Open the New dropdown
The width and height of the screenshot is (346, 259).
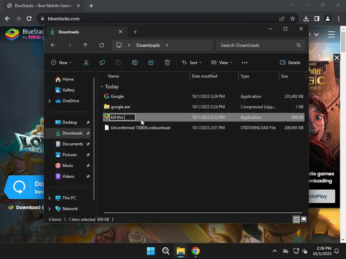(61, 62)
